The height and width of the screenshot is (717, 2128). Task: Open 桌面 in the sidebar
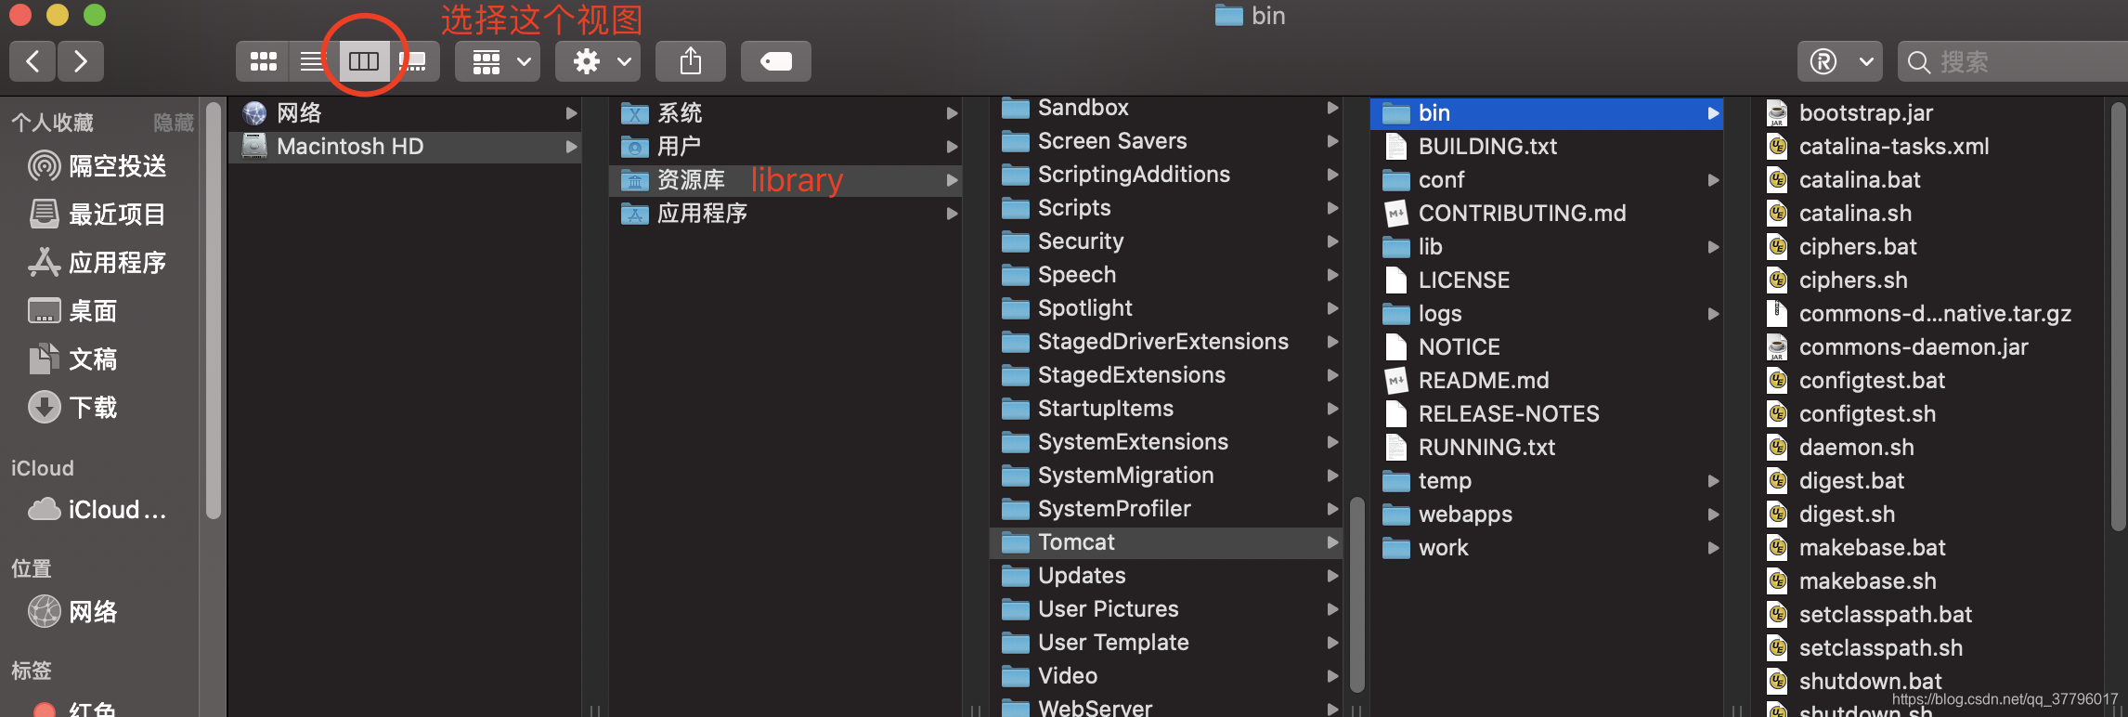coord(72,311)
